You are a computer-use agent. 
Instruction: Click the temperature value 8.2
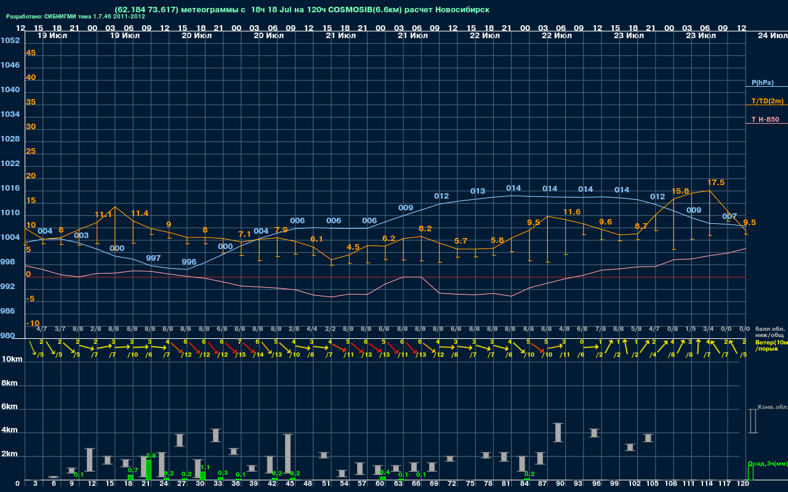pos(425,228)
